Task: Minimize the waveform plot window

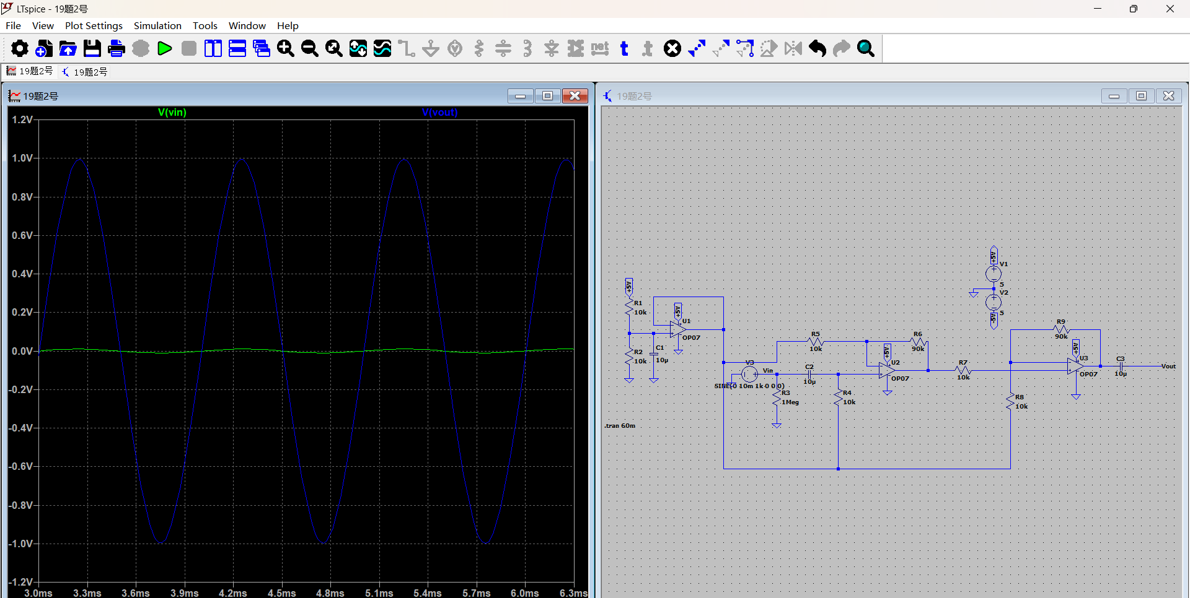Action: (x=521, y=95)
